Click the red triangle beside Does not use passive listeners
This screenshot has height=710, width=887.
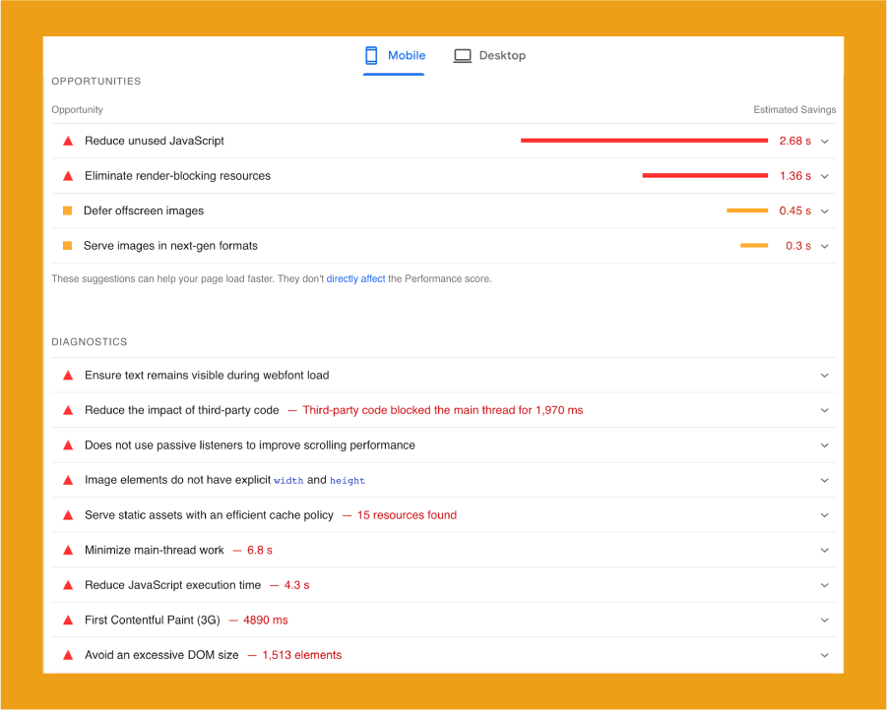click(67, 444)
